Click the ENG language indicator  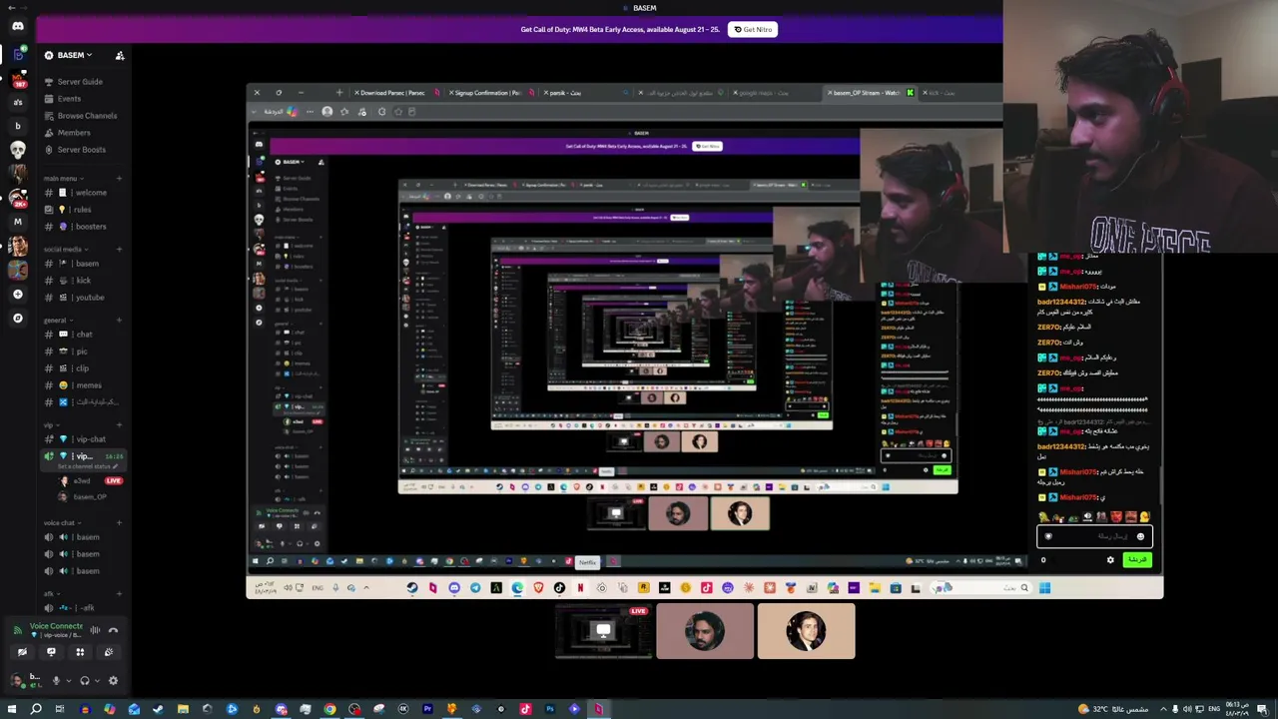(x=1215, y=709)
